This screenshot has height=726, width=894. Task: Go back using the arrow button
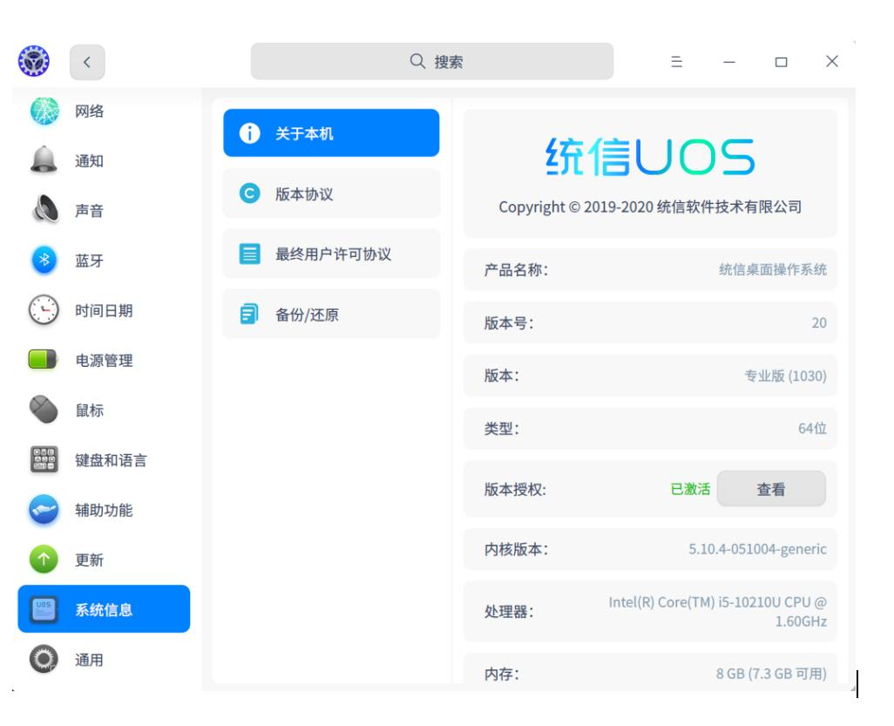[87, 62]
